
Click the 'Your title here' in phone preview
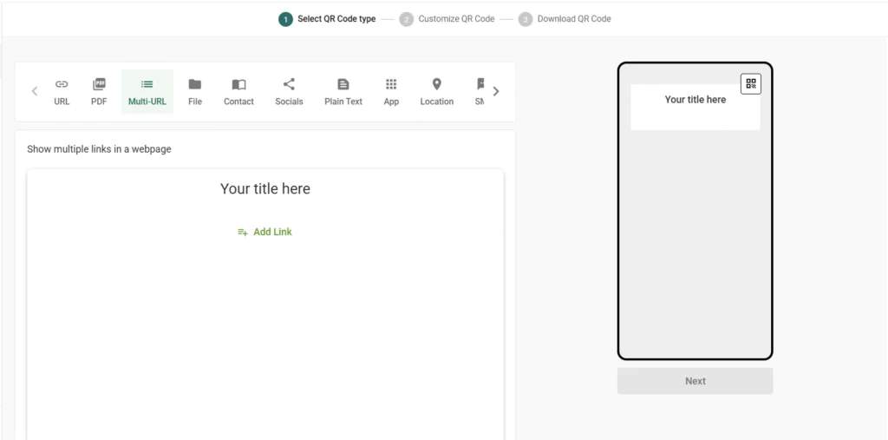[x=695, y=99]
